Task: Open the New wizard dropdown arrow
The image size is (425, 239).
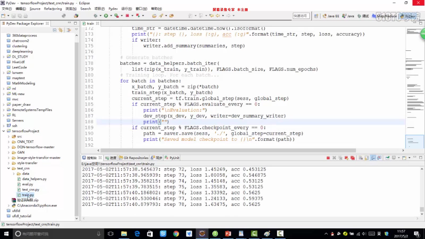Action: [x=8, y=16]
